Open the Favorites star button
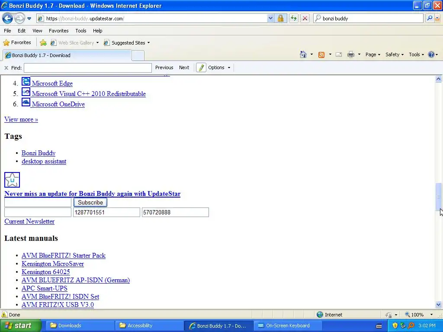The image size is (443, 332). pos(17,43)
